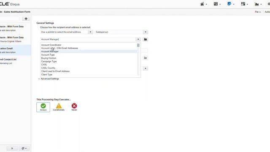This screenshot has height=152, width=270.
Task: Choose Client Lead to Email Address
Action: coord(89,71)
